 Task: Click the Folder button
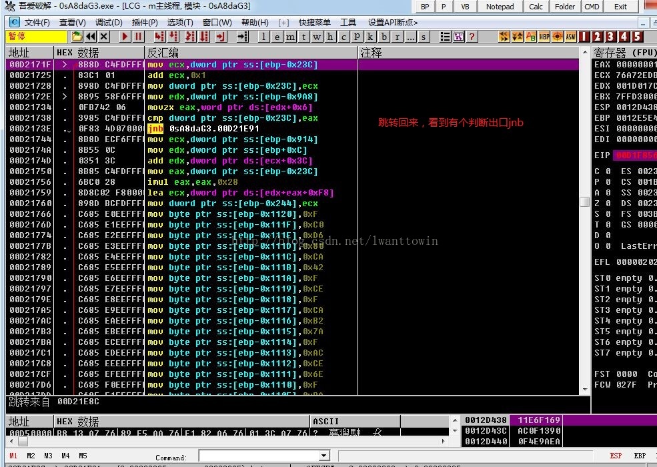[x=565, y=7]
